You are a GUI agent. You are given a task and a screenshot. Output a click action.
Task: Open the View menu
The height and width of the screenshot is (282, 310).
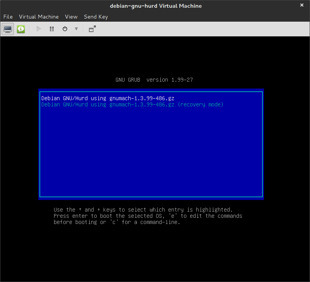(71, 17)
